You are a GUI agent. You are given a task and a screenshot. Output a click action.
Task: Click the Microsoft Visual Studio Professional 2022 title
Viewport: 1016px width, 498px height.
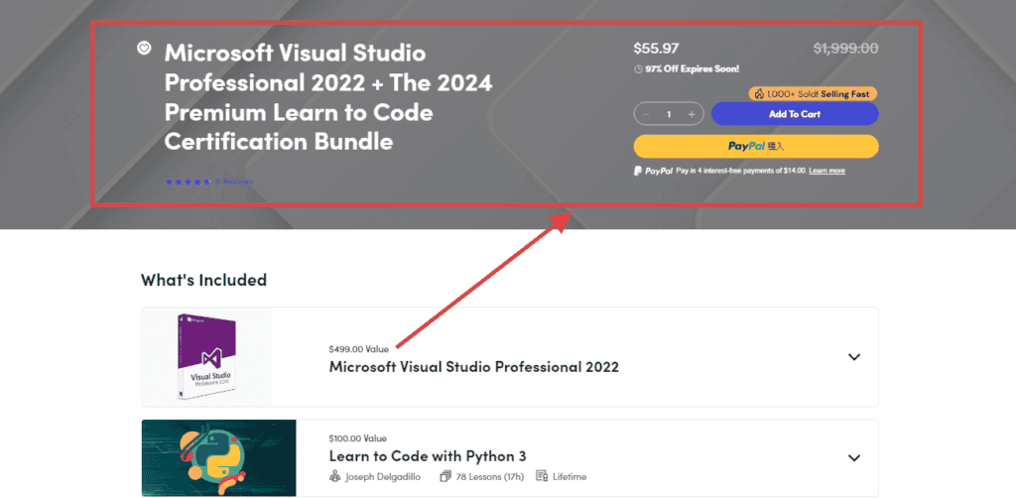[x=473, y=367]
